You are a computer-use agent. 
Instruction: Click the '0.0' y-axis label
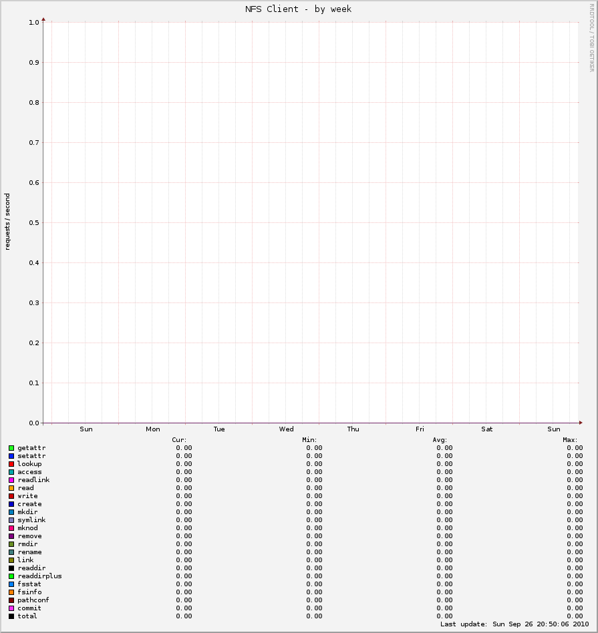coord(34,423)
